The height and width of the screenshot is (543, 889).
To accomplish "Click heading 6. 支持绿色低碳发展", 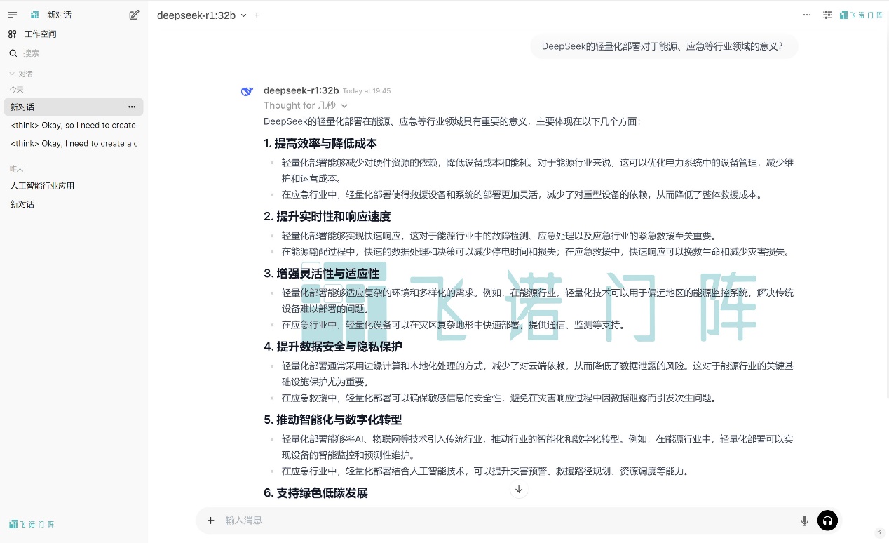I will pyautogui.click(x=316, y=493).
